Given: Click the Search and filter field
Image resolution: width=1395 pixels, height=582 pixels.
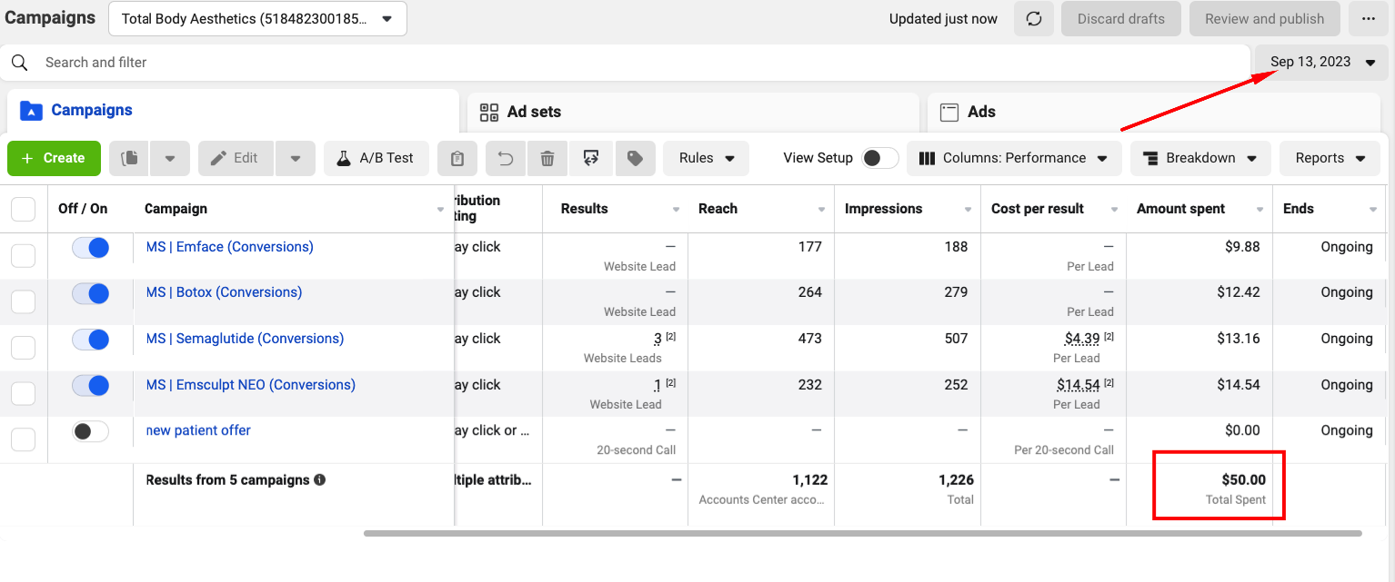Looking at the screenshot, I should click(626, 62).
